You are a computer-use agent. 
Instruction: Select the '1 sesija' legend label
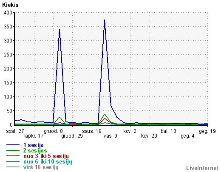pyautogui.click(x=34, y=145)
